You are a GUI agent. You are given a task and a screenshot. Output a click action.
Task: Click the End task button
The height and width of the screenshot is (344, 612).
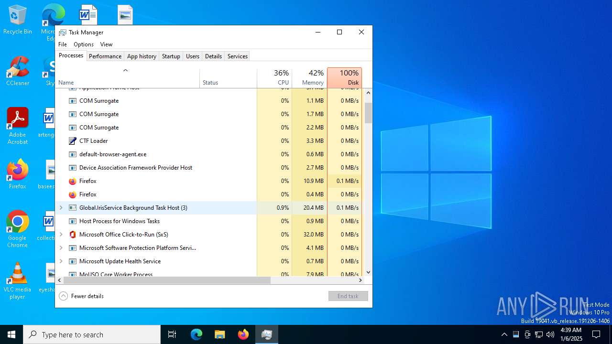[x=348, y=296]
